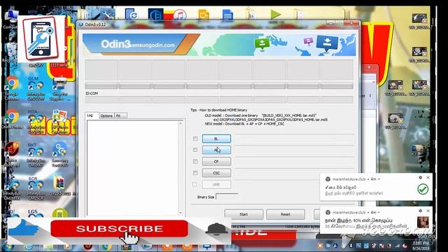Screen dimensions: 448x252
Task: Open the green play arrow desktop icon
Action: [275, 14]
